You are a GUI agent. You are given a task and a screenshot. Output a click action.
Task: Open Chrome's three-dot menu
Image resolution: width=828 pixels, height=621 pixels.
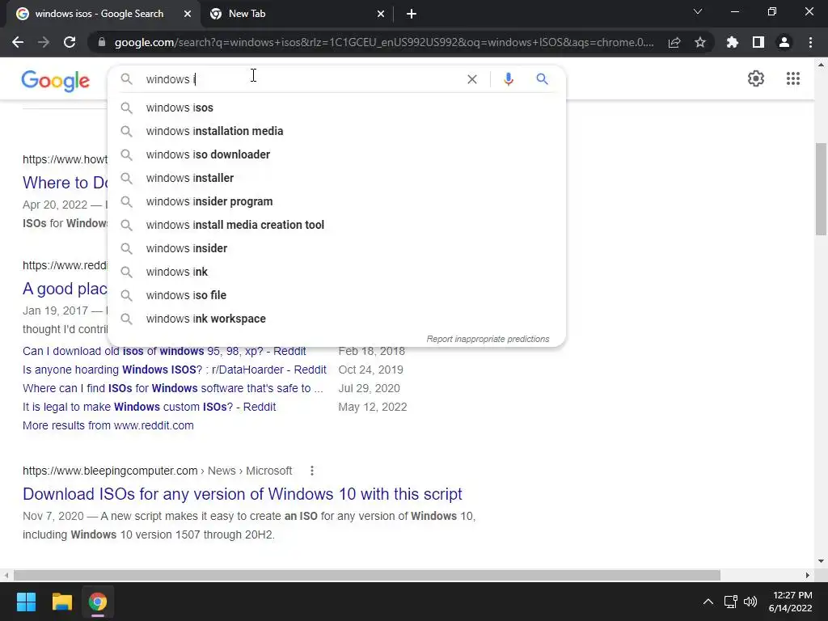[810, 42]
